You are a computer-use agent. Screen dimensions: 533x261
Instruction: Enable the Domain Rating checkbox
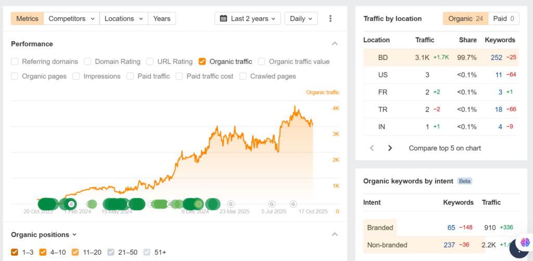click(x=88, y=61)
